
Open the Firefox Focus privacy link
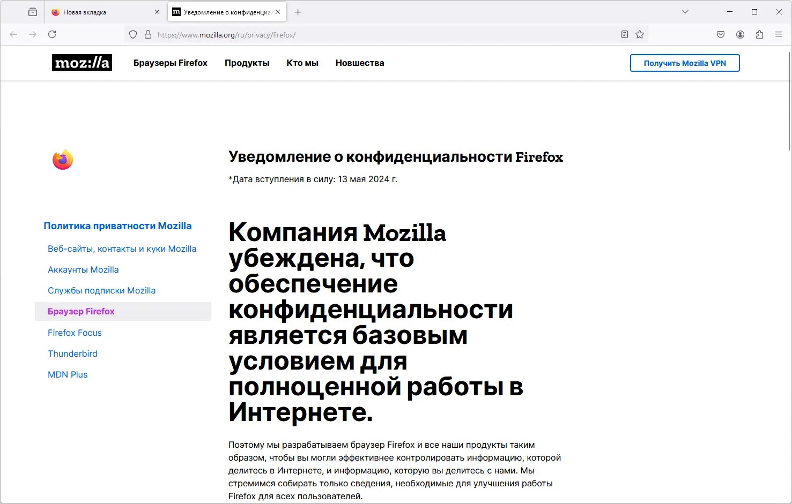[75, 333]
